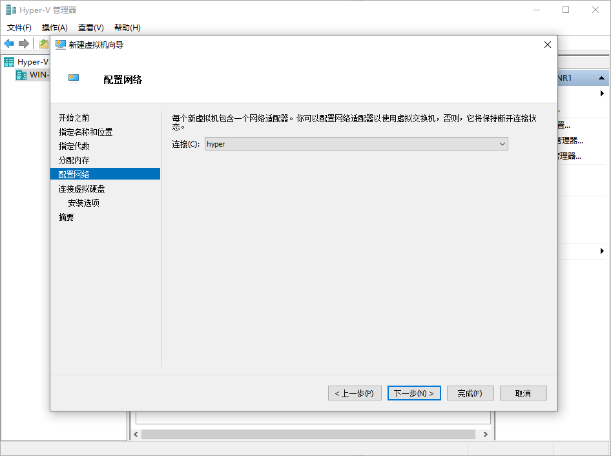Go to the 指定代数 wizard step
The image size is (611, 456).
tap(74, 146)
